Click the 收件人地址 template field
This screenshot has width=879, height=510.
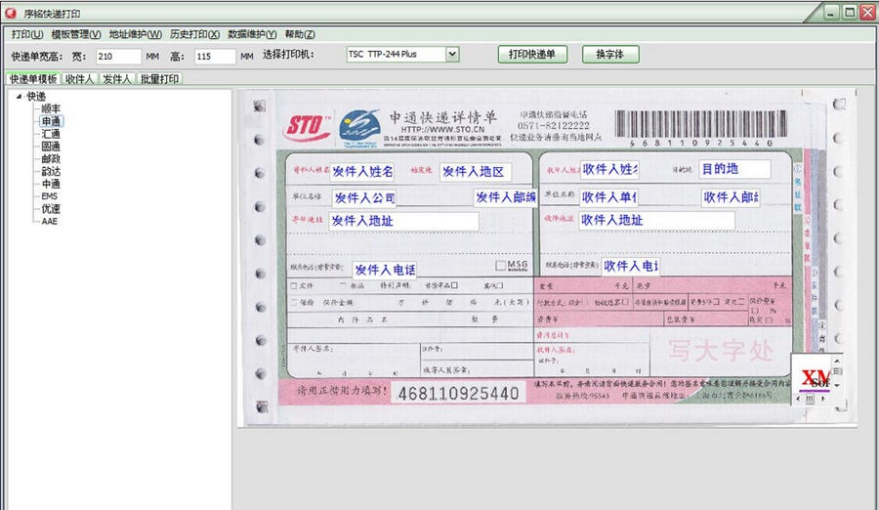(657, 220)
